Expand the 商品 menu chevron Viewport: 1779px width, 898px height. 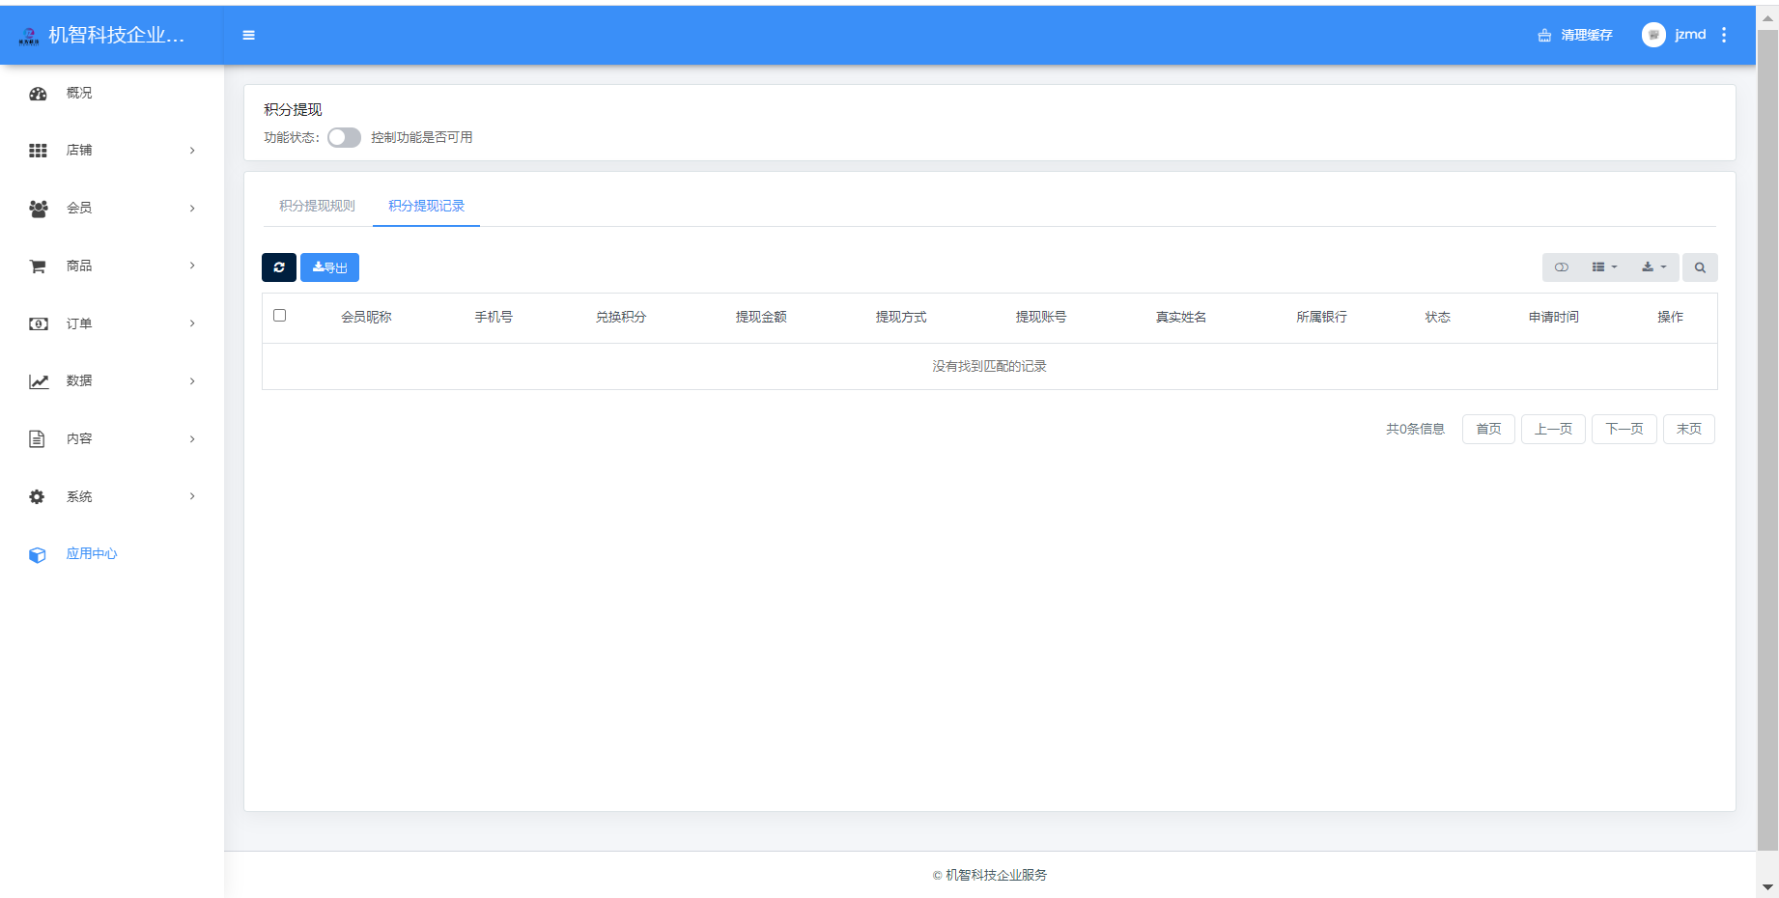pos(192,266)
